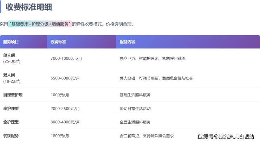The image size is (260, 142).
Task: Click the 半护理型 row label
Action: point(11,109)
